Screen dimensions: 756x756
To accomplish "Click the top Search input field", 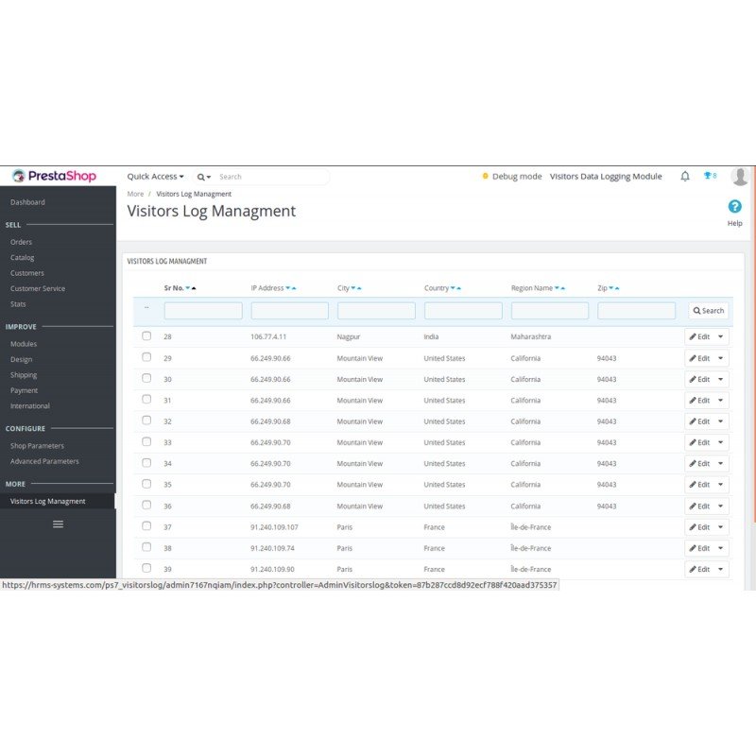I will point(272,177).
